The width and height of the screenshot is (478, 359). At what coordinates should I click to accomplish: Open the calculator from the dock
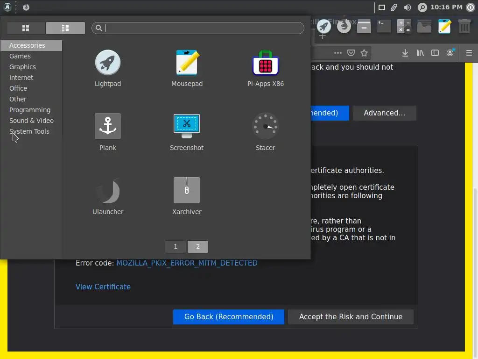coord(404,26)
